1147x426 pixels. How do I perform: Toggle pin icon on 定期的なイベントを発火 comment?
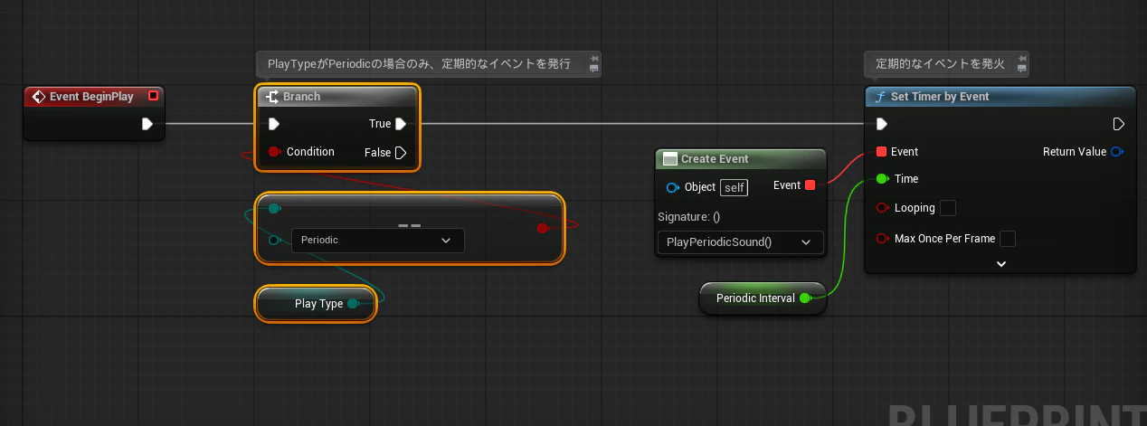[x=1022, y=59]
